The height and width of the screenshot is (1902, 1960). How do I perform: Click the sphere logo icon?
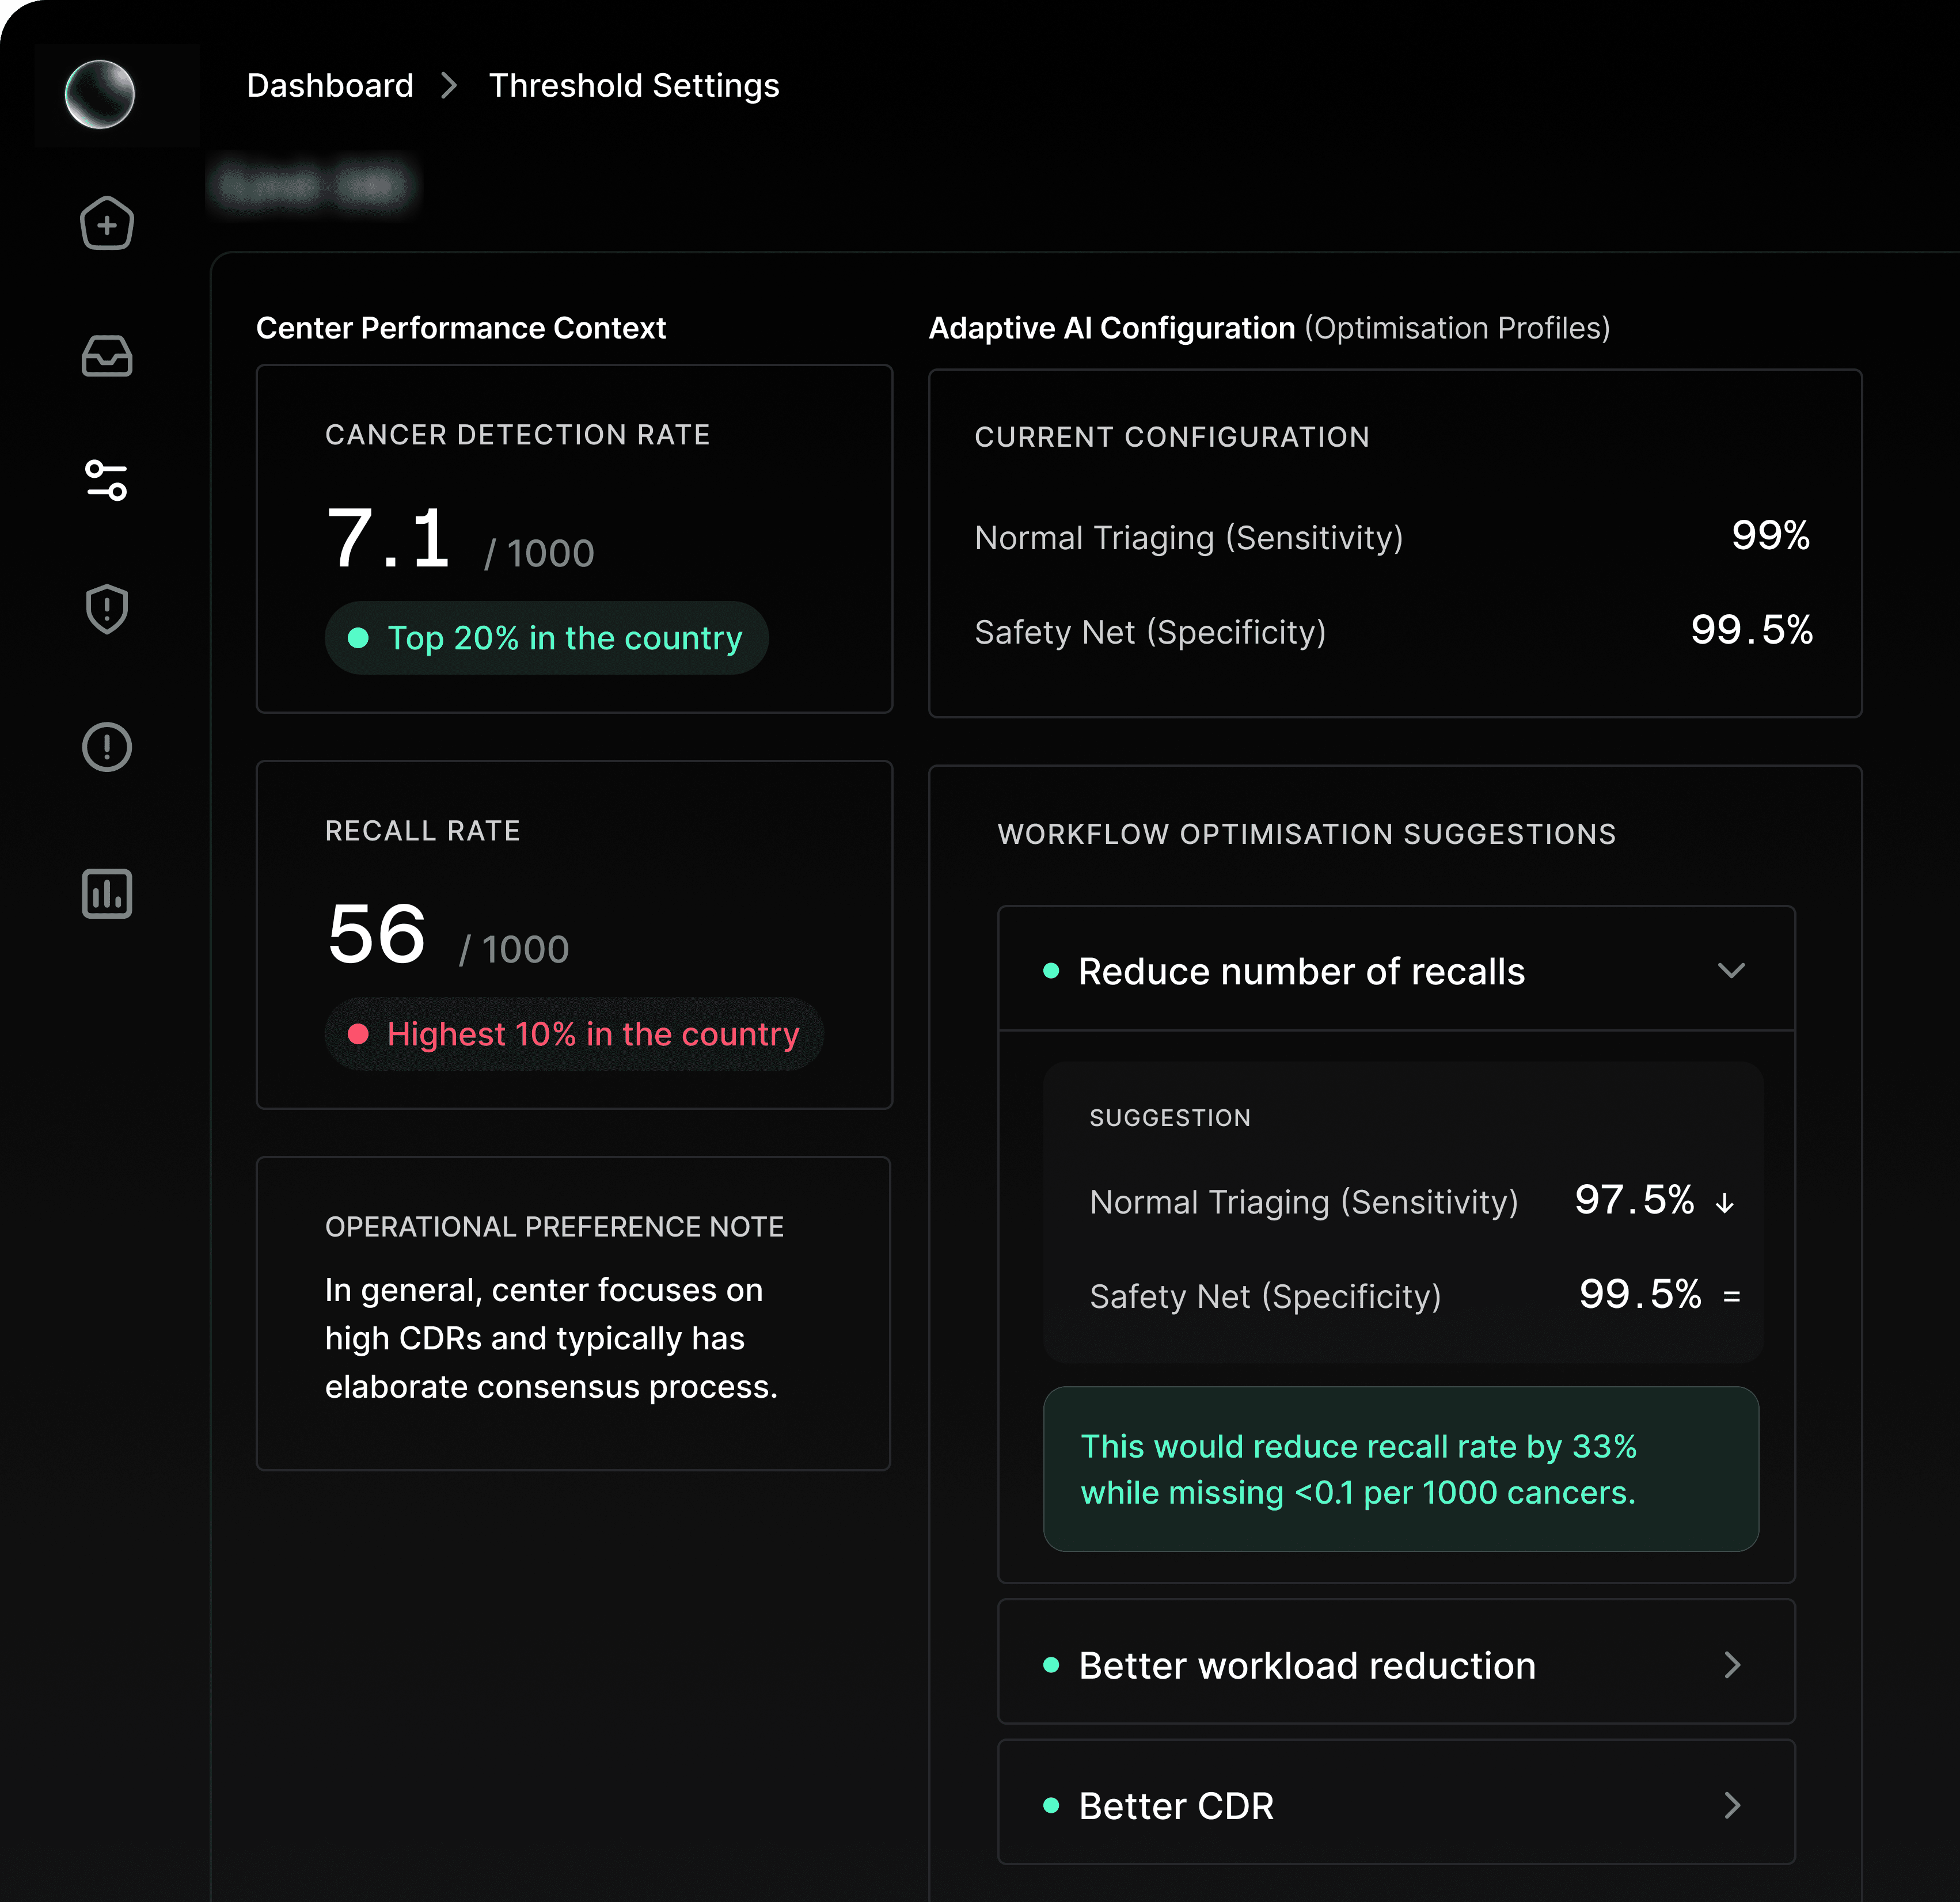(x=100, y=94)
